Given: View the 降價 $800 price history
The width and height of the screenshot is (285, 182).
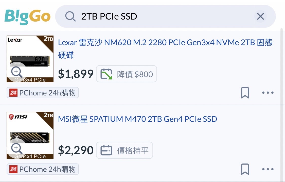Looking at the screenshot, I should (127, 74).
